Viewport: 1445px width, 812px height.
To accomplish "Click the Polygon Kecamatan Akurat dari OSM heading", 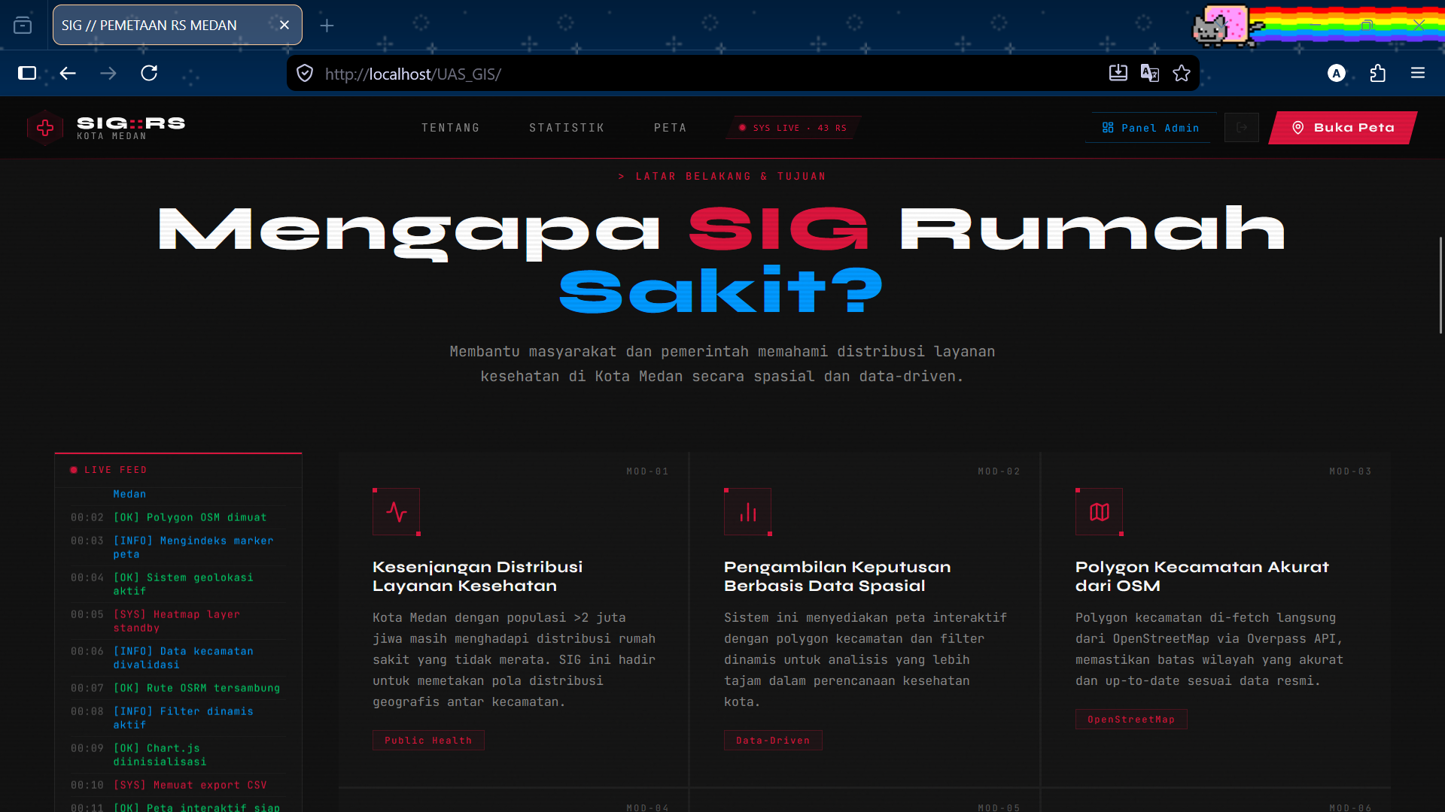I will click(x=1202, y=577).
